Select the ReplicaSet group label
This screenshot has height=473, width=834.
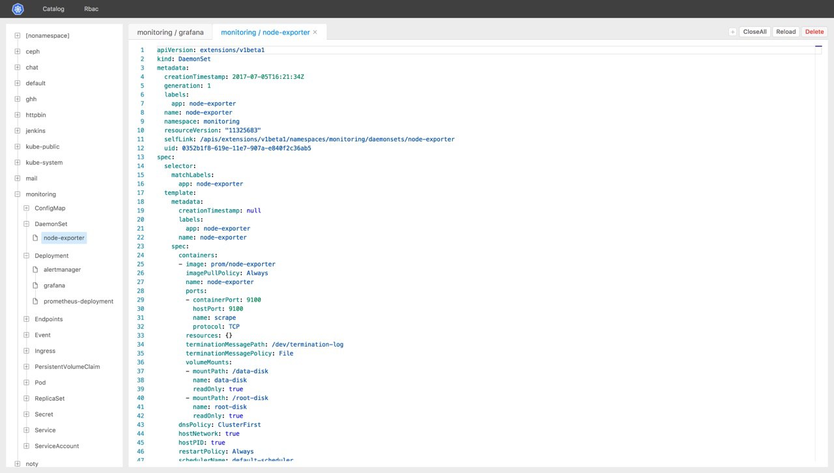pos(50,399)
